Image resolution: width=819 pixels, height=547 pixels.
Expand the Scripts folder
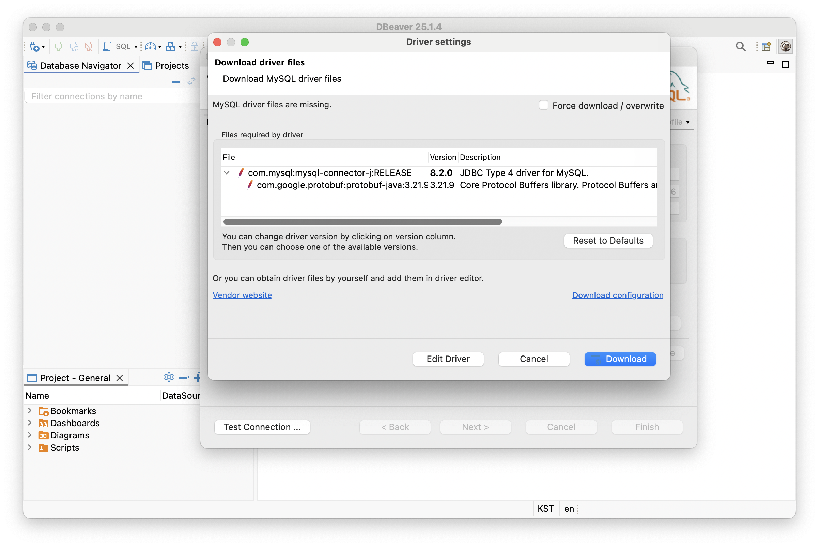tap(30, 447)
